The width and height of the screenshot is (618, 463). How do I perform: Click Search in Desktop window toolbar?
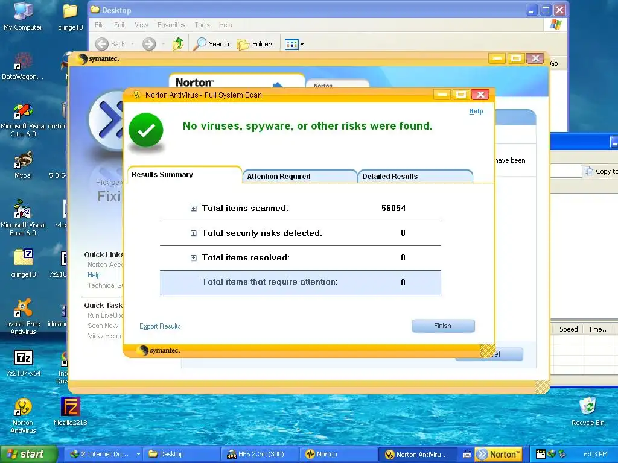pyautogui.click(x=211, y=44)
